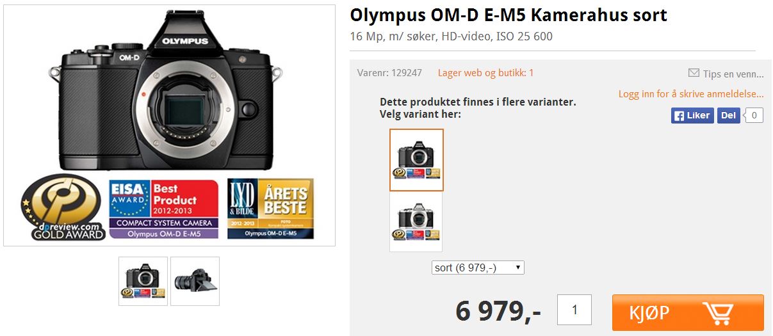773x336 pixels.
Task: Select the silver camera variant thumbnail
Action: (x=416, y=222)
